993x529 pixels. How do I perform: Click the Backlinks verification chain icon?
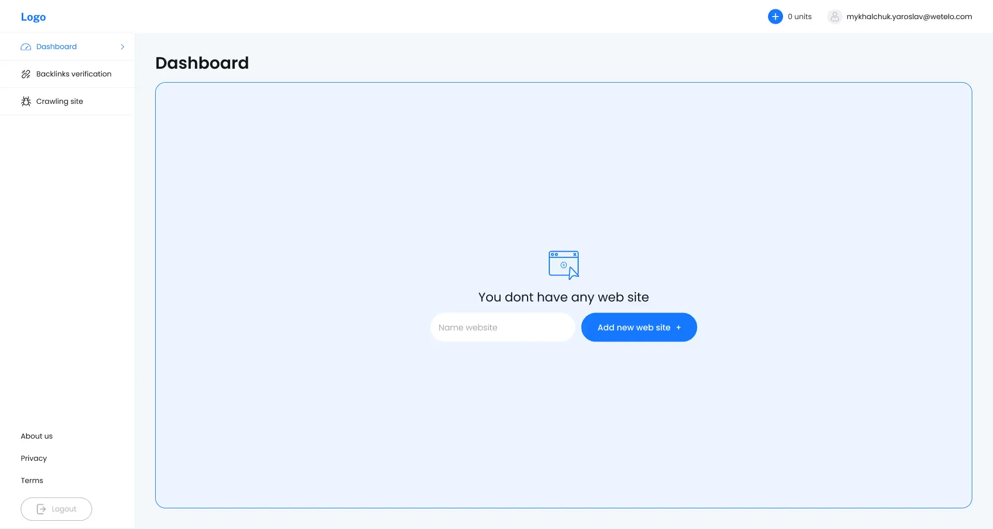(26, 74)
